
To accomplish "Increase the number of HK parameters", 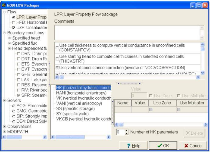I will 126,131.
